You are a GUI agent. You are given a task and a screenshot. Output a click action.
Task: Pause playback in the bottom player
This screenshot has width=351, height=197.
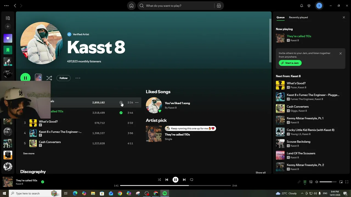(x=175, y=180)
